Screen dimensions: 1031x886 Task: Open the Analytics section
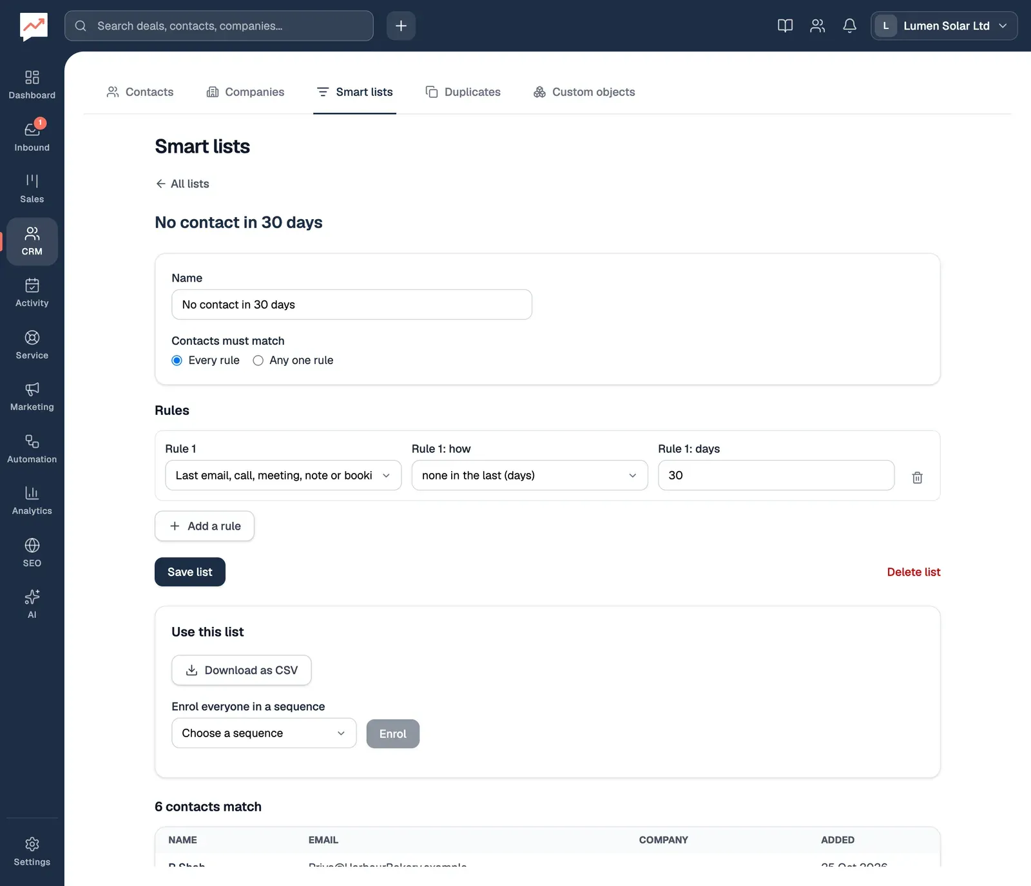click(32, 500)
